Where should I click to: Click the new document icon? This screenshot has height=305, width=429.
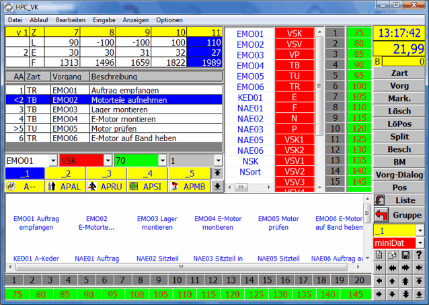(x=379, y=255)
